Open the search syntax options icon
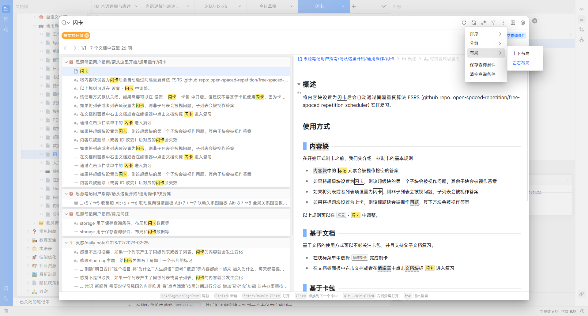This screenshot has width=588, height=316. pos(484,23)
